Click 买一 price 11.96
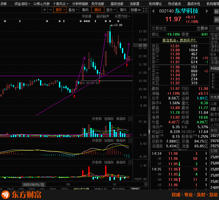 [175, 67]
